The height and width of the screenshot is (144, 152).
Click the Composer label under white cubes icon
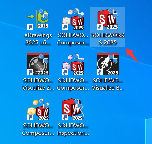click(x=73, y=39)
